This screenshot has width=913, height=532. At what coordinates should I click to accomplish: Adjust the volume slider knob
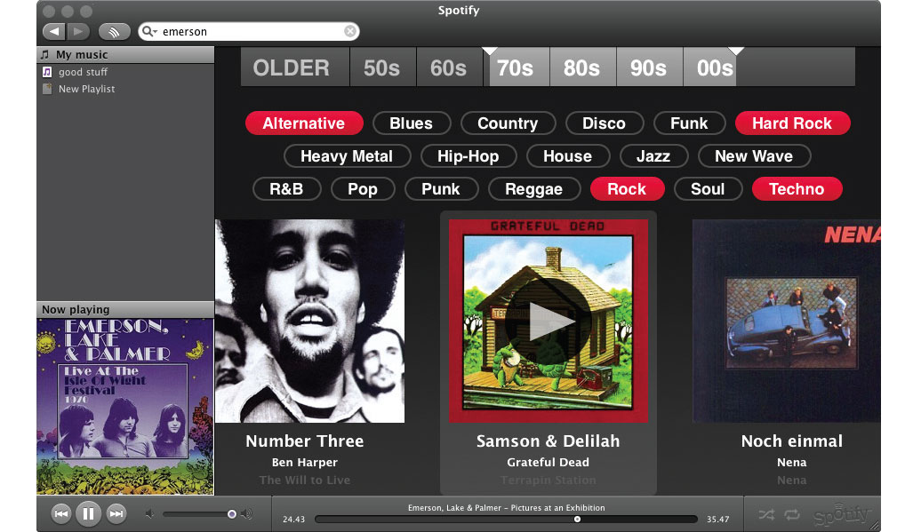point(232,514)
